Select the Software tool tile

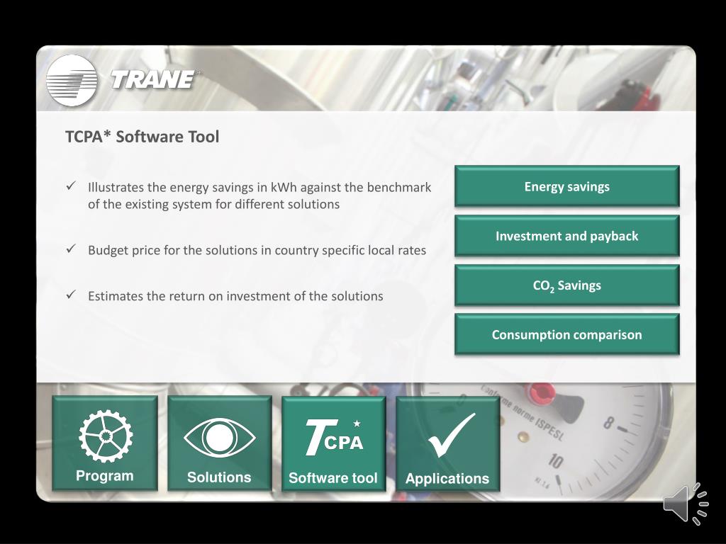coord(333,443)
